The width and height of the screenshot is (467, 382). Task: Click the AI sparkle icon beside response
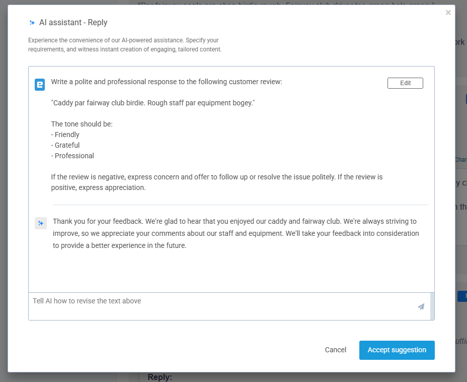tap(41, 223)
